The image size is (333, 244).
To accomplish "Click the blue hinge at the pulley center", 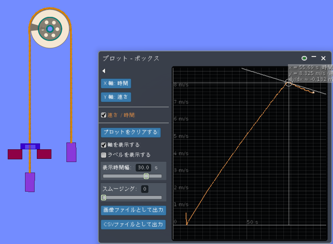I will point(50,29).
